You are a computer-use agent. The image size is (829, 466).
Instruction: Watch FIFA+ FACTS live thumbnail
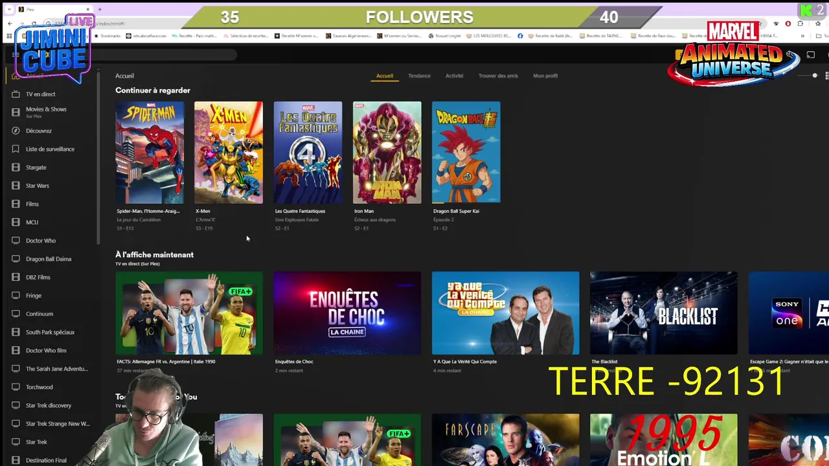(189, 313)
